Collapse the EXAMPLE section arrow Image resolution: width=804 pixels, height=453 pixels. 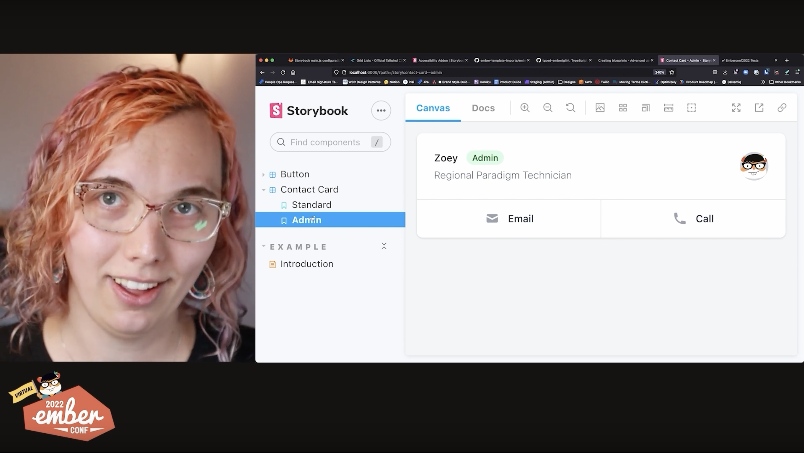coord(263,246)
